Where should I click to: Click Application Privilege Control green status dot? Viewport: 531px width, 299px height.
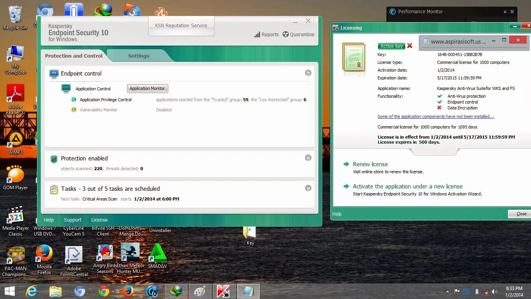click(x=74, y=100)
